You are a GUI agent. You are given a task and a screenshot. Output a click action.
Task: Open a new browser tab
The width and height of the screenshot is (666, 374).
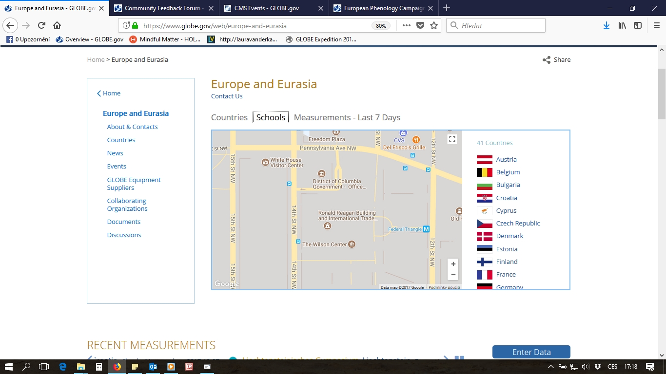click(x=447, y=8)
